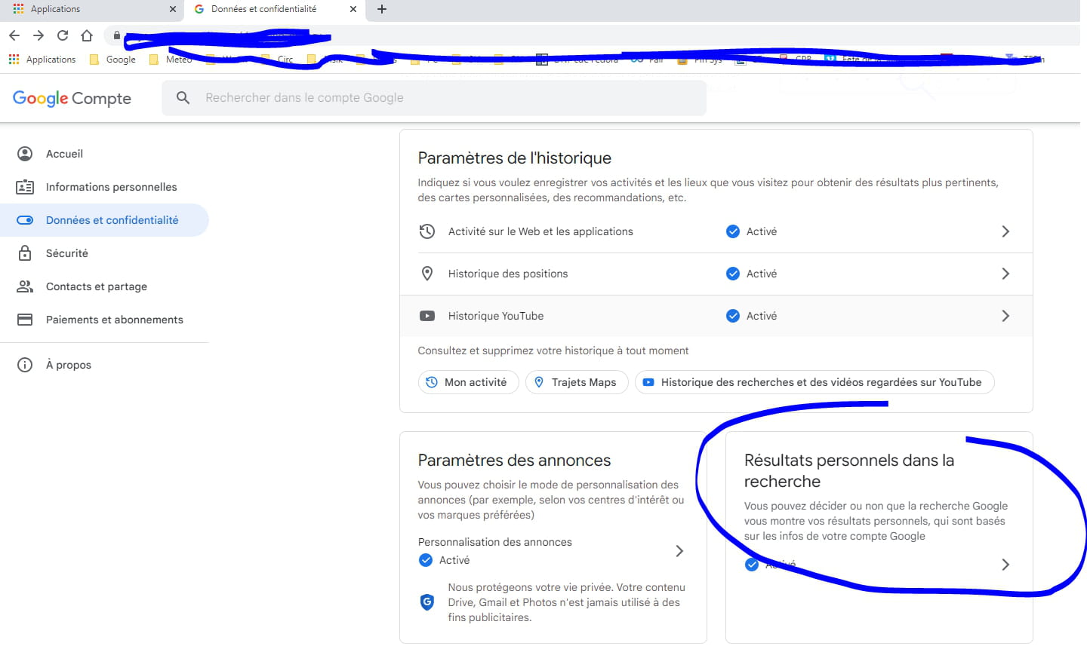This screenshot has height=649, width=1087.
Task: Click the Google Compte logo
Action: (x=72, y=98)
